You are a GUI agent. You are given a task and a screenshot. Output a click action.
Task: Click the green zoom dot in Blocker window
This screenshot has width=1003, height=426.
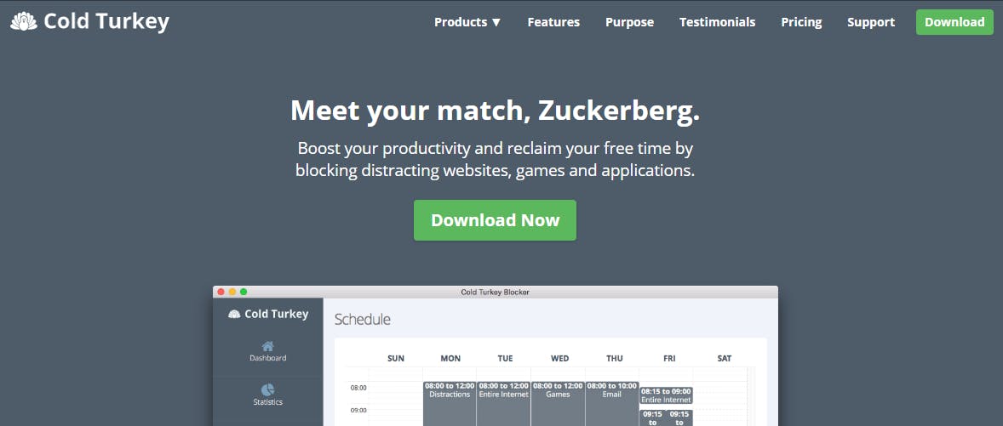[x=244, y=292]
